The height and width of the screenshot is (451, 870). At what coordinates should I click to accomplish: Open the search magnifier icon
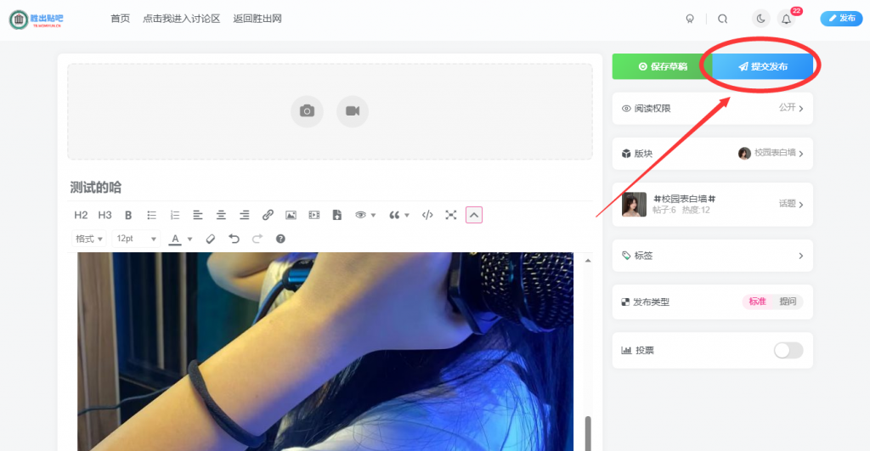pyautogui.click(x=722, y=19)
